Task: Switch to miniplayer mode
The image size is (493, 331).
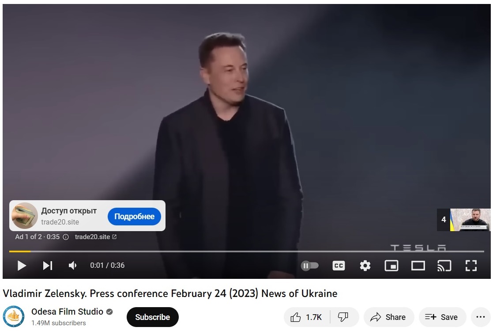Action: (x=391, y=266)
